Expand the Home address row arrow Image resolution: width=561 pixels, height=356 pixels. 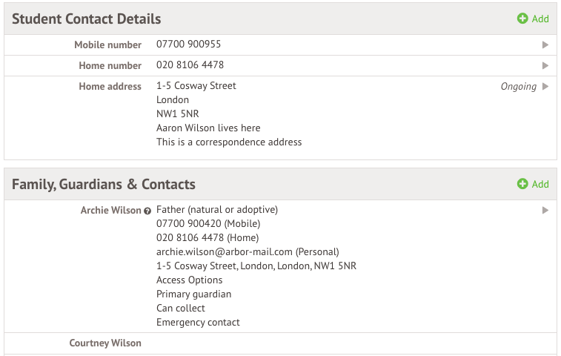pyautogui.click(x=545, y=86)
